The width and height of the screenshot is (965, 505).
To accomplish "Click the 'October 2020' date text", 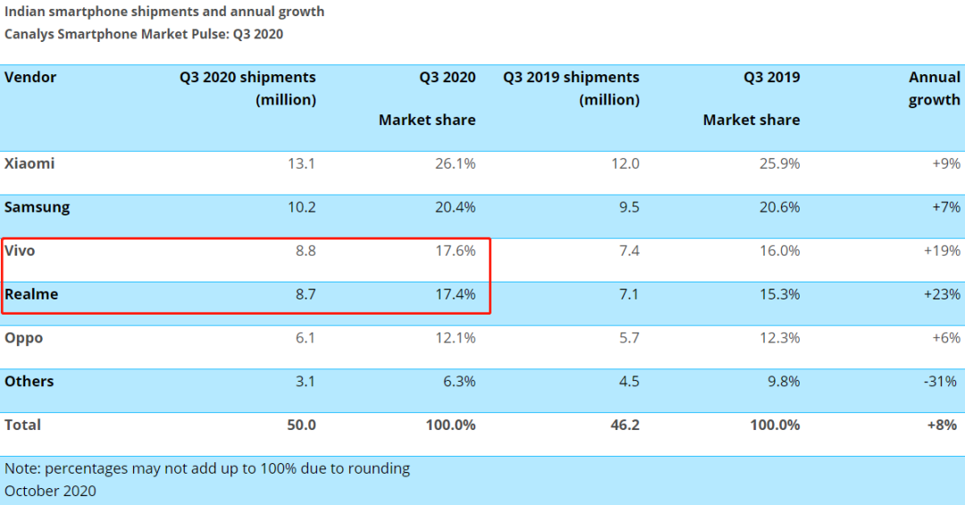I will tap(50, 491).
